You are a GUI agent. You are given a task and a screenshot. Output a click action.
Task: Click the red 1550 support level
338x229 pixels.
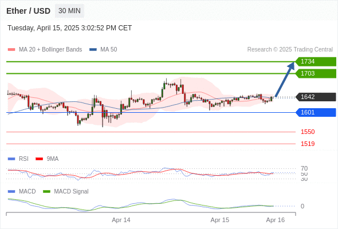click(308, 132)
